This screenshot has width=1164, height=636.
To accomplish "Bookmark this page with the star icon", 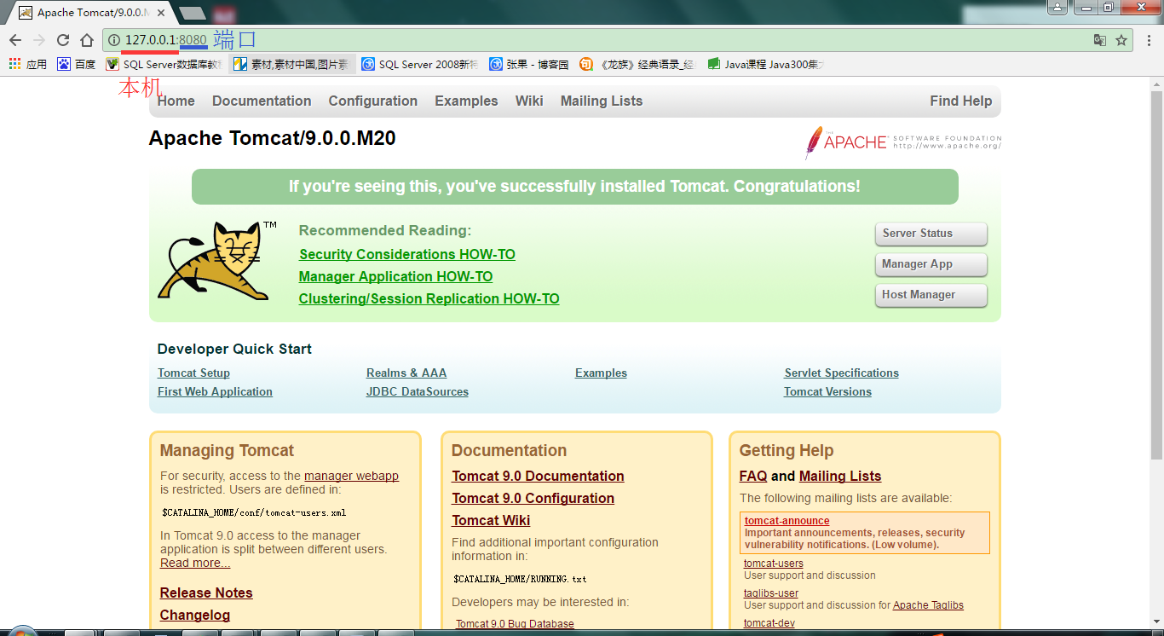I will click(1121, 40).
